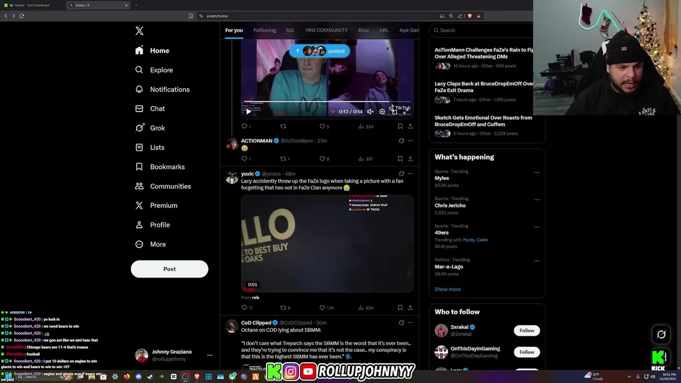The width and height of the screenshot is (681, 383).
Task: Open options for Mar-a-Lago trend
Action: click(x=536, y=261)
